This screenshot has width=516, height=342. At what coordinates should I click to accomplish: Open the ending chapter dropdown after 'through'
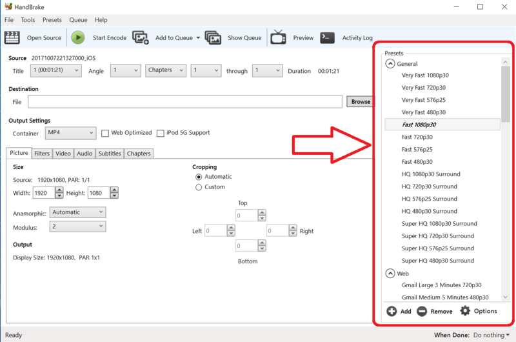tap(267, 70)
